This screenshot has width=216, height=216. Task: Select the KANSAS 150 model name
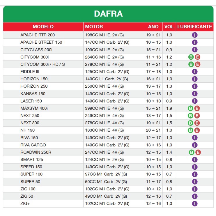click(33, 94)
